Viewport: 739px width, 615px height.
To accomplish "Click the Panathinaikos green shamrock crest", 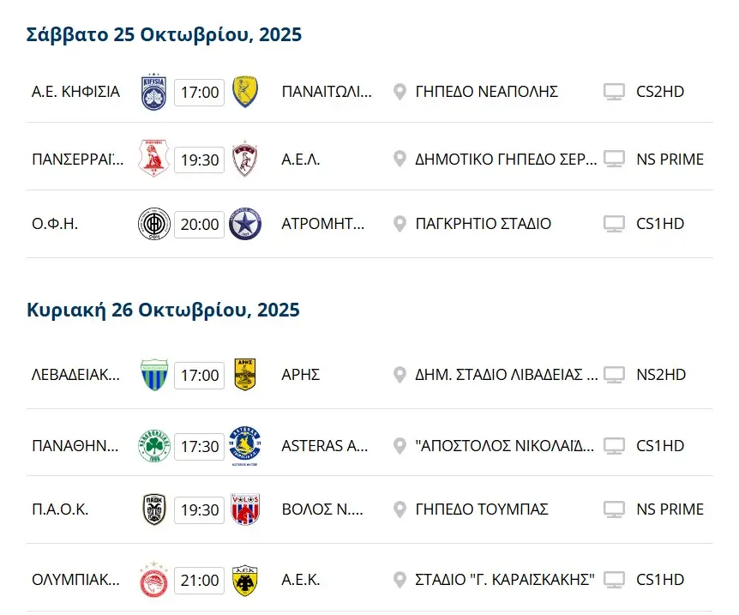I will click(x=154, y=446).
